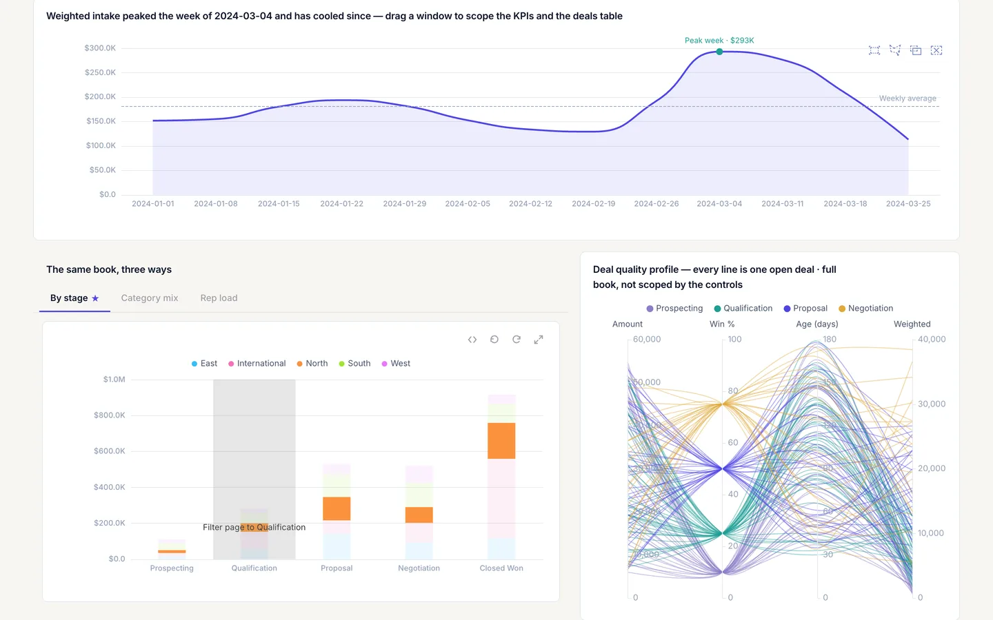
Task: Hide the North series via legend
Action: click(x=312, y=364)
